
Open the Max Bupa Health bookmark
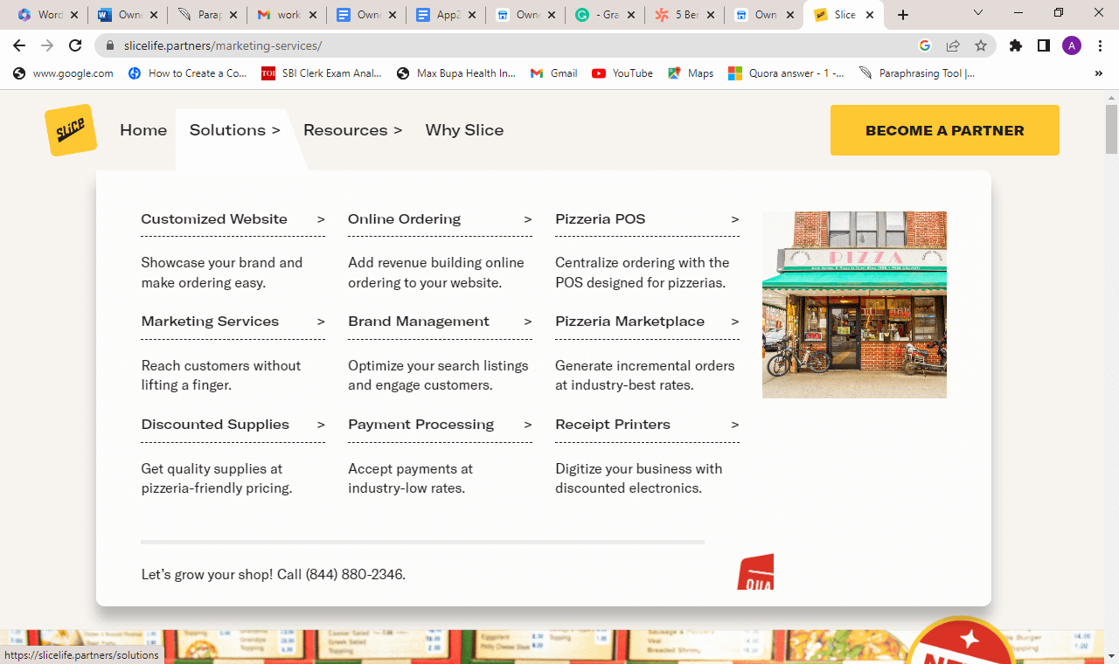(456, 73)
